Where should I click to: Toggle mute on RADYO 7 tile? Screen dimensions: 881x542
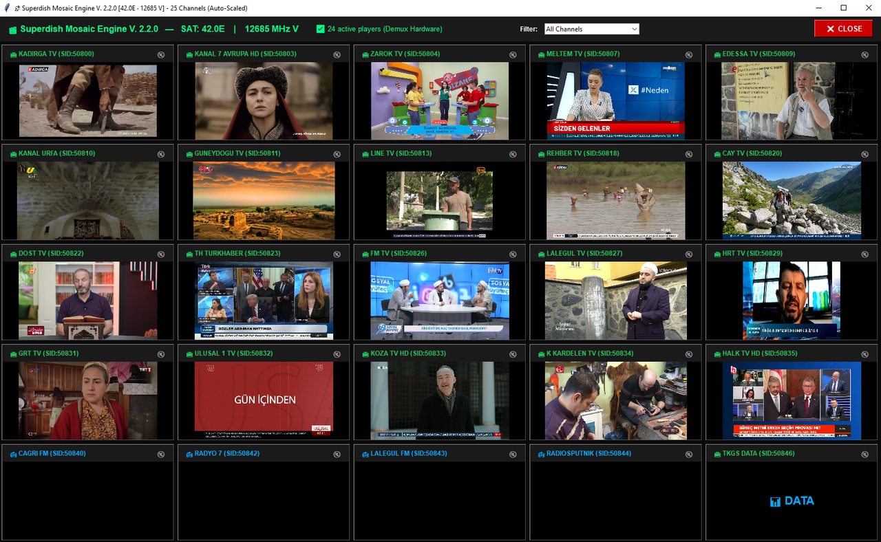337,454
